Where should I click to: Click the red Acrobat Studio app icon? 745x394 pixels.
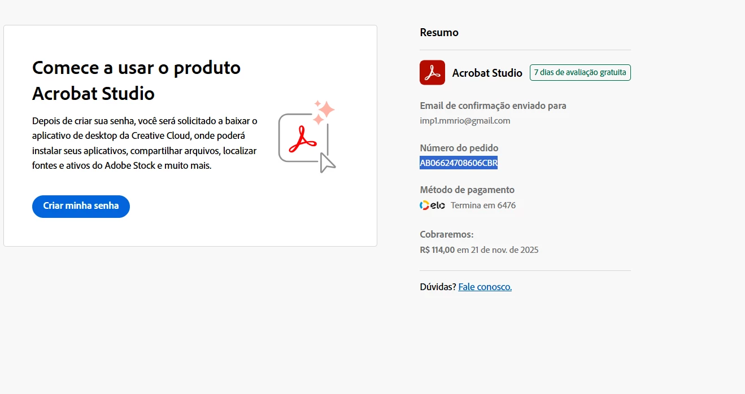pyautogui.click(x=432, y=73)
